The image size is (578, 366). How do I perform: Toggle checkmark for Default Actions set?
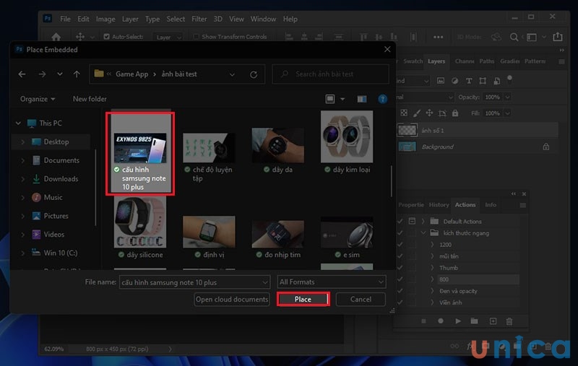pos(400,222)
